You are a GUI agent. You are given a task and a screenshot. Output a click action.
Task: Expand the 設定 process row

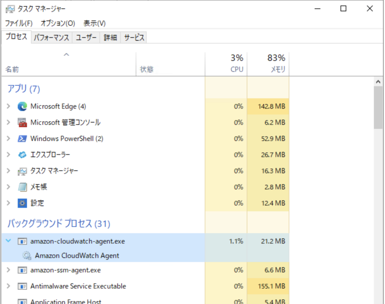pos(8,203)
